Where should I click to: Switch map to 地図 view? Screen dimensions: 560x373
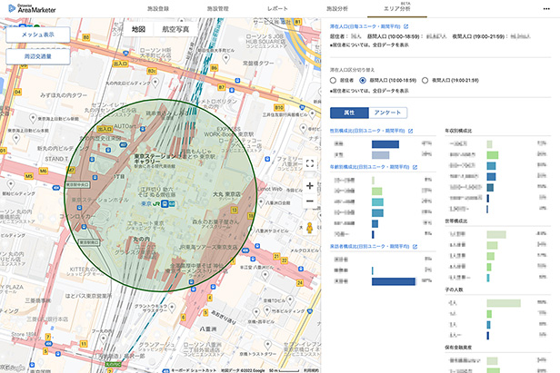[138, 29]
